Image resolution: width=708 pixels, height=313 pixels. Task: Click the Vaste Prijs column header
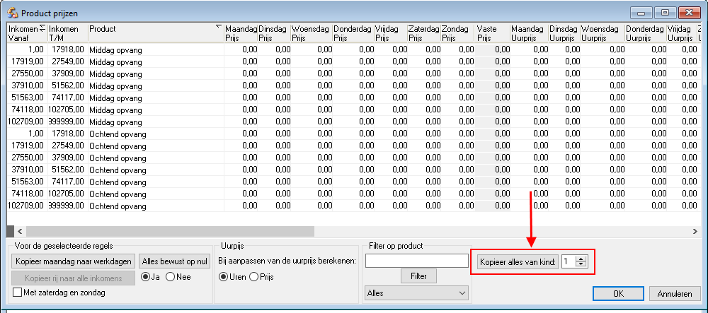[x=492, y=33]
